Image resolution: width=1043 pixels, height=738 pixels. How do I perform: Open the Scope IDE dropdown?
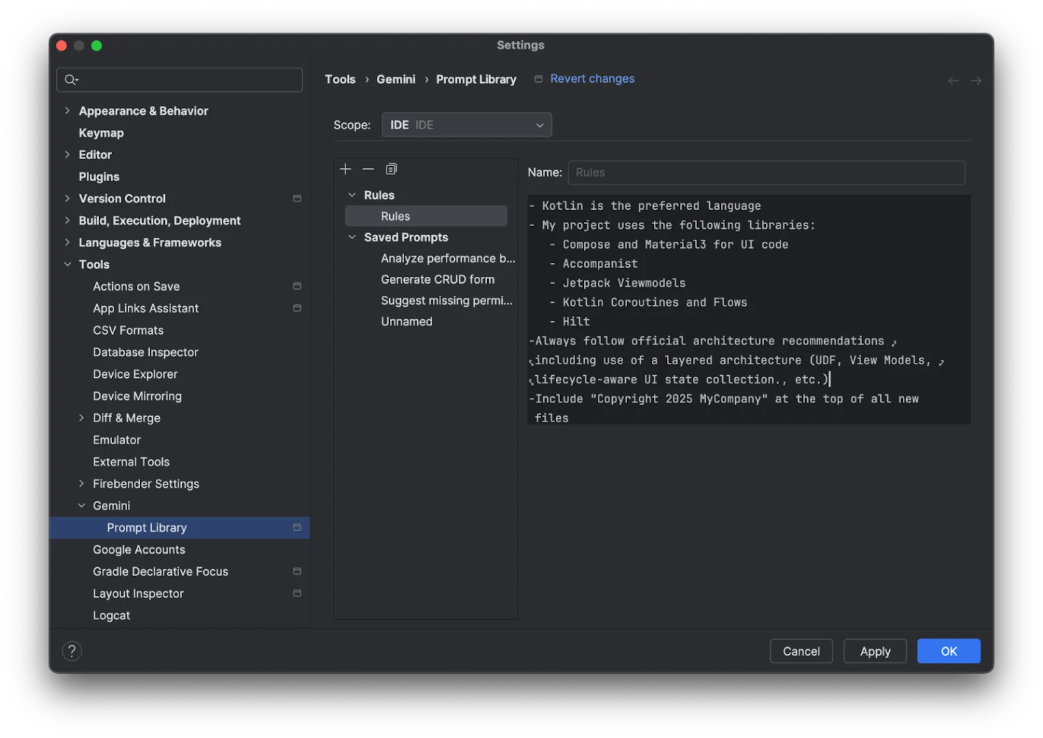coord(466,125)
